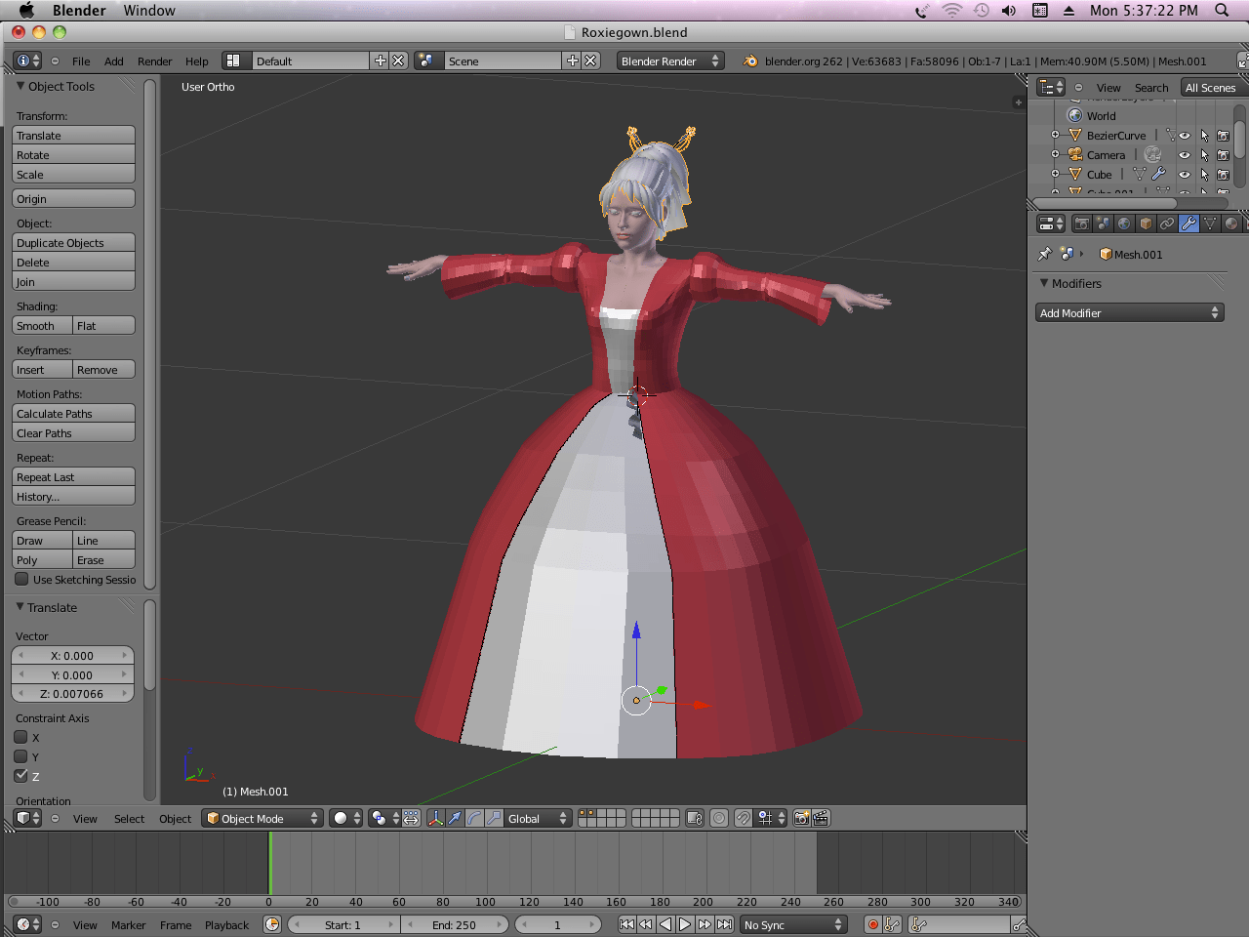Select the Render properties tab camera icon
This screenshot has height=937, width=1249.
pos(1082,224)
